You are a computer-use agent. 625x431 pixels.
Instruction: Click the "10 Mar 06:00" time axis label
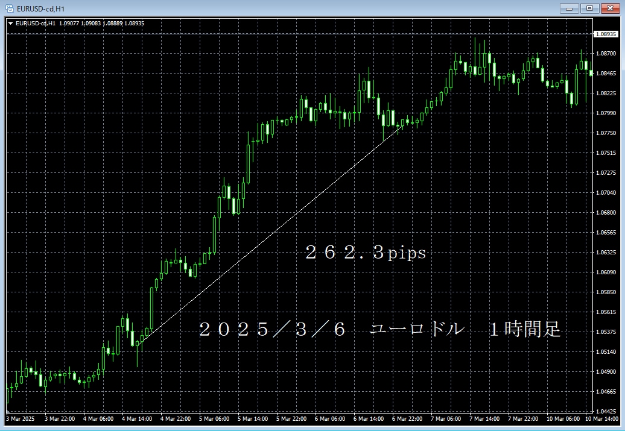[x=563, y=419]
